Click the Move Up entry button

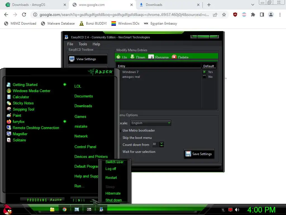click(x=121, y=57)
